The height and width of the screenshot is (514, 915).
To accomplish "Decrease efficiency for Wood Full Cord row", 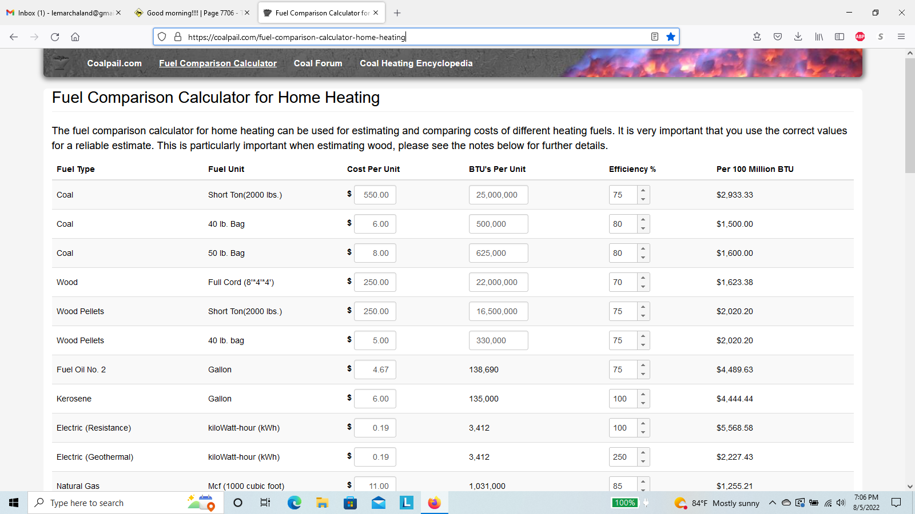I will (x=643, y=287).
